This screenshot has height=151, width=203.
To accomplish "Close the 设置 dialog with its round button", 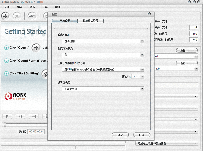I will click(149, 14).
